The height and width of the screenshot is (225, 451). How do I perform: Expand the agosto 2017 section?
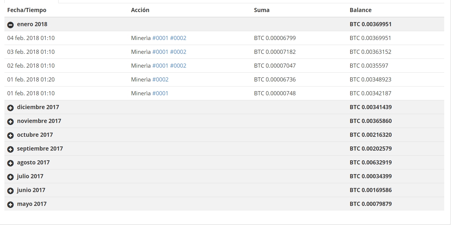pyautogui.click(x=10, y=163)
